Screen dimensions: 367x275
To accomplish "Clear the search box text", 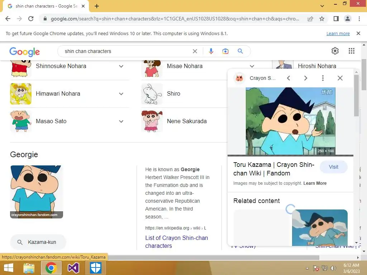I will 195,51.
